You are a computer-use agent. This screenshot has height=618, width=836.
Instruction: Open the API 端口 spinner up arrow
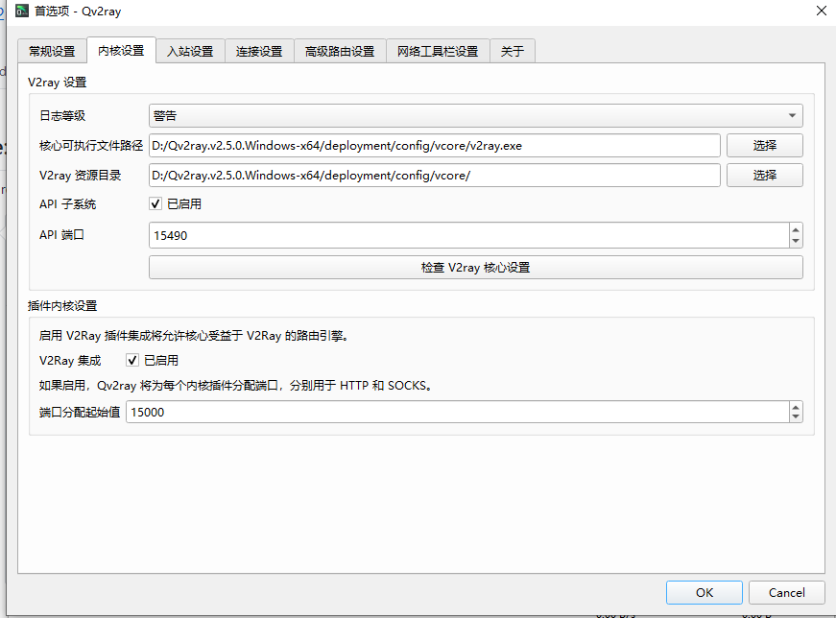point(796,229)
